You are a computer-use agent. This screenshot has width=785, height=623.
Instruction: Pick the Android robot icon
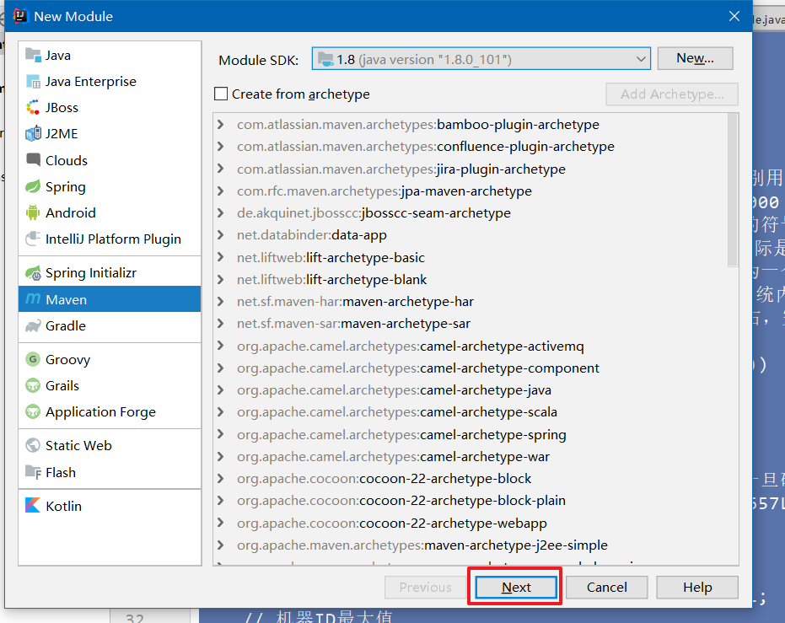pos(33,212)
